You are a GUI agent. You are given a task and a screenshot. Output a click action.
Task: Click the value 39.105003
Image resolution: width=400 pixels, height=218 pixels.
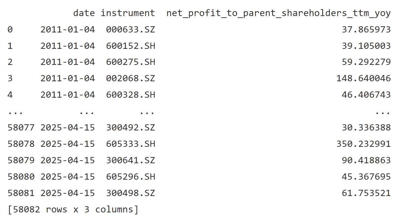(366, 46)
